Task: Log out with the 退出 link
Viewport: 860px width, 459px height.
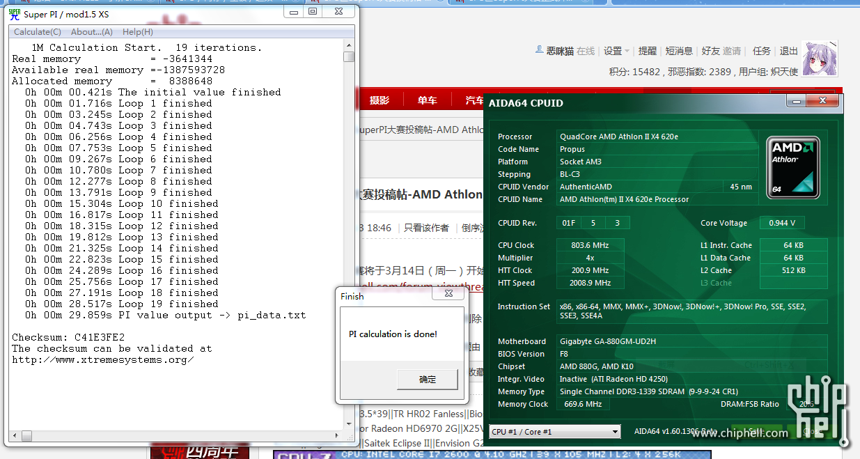Action: coord(789,51)
